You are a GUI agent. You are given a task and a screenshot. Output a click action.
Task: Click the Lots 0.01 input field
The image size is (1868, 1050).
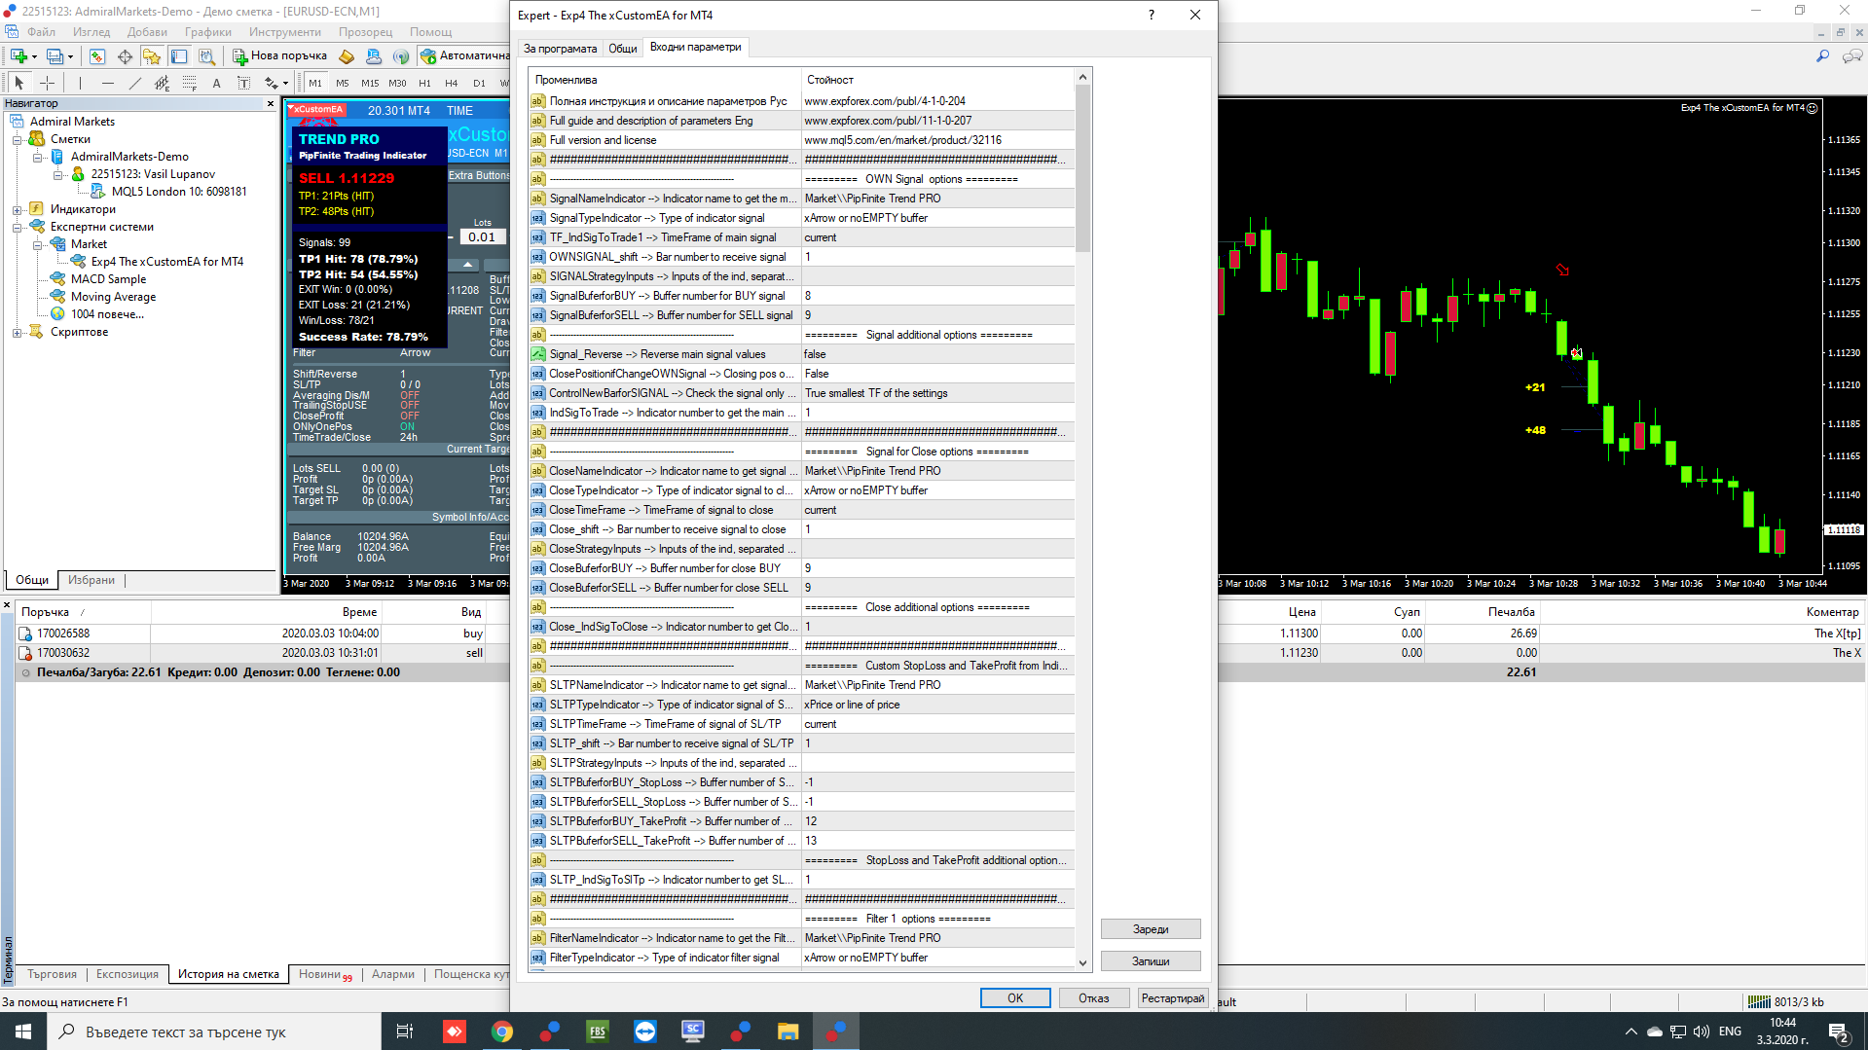click(x=482, y=236)
